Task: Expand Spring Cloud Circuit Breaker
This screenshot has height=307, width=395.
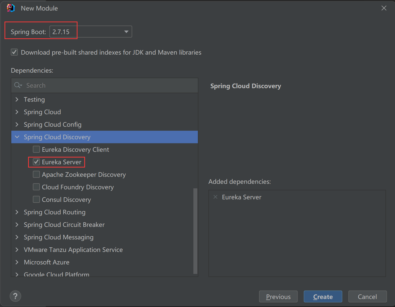Action: [x=17, y=225]
